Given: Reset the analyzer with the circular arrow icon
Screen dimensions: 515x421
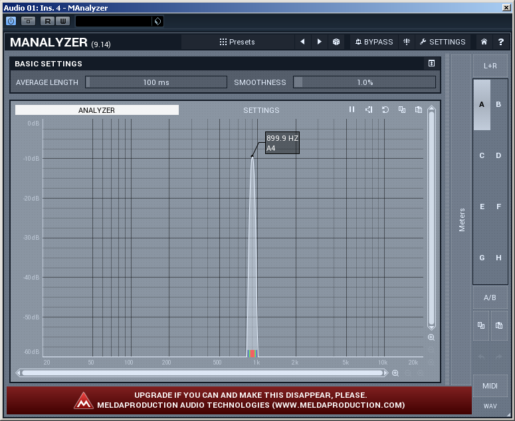Looking at the screenshot, I should pyautogui.click(x=385, y=110).
